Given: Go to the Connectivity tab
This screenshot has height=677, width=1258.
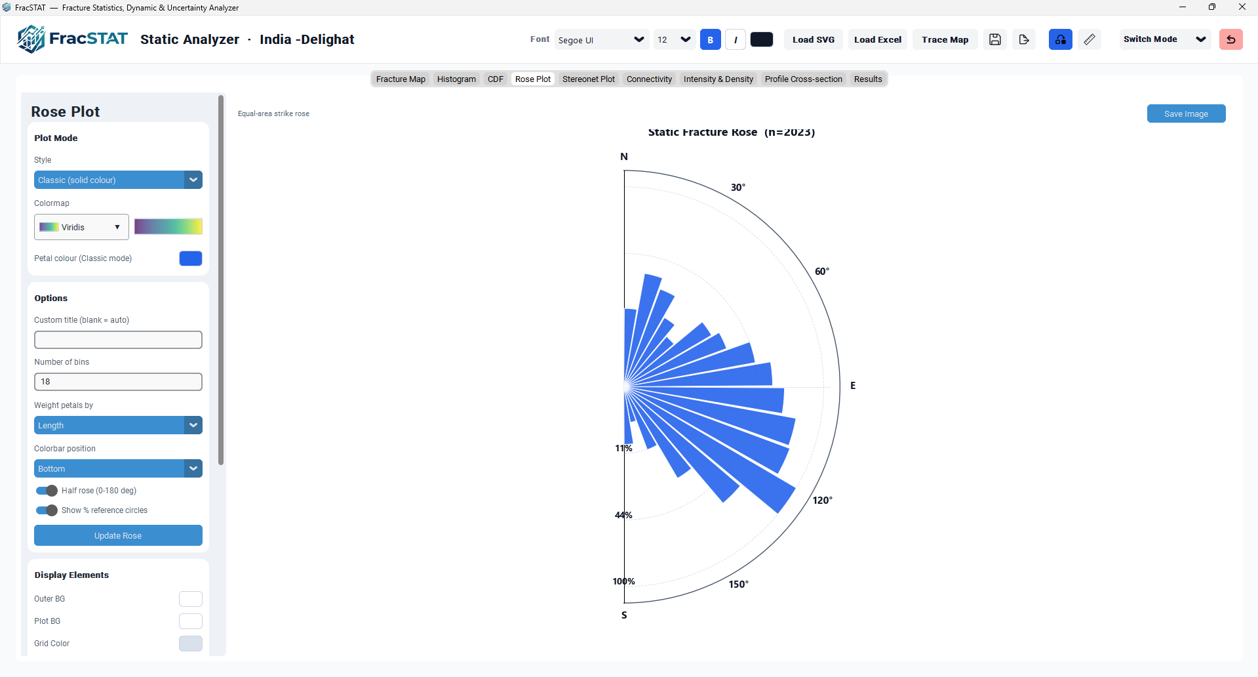Looking at the screenshot, I should (649, 79).
